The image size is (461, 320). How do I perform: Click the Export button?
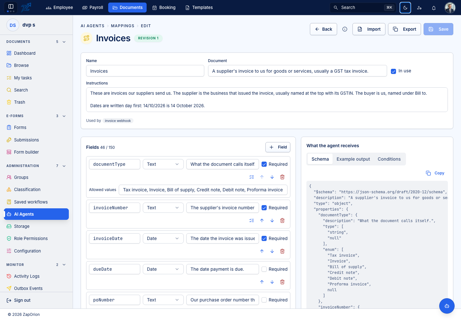(404, 29)
